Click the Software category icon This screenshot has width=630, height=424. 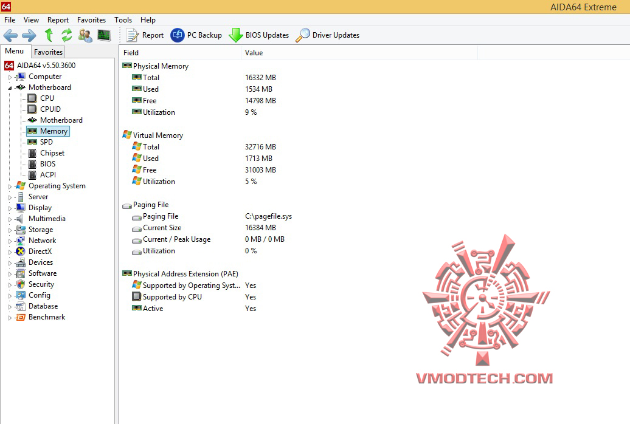tap(21, 273)
